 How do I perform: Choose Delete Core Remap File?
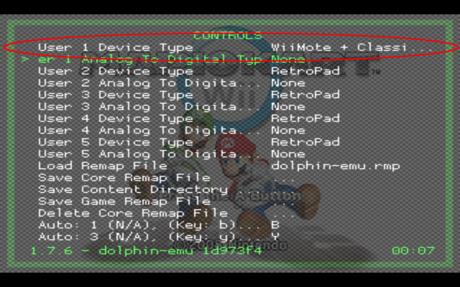[x=133, y=213]
